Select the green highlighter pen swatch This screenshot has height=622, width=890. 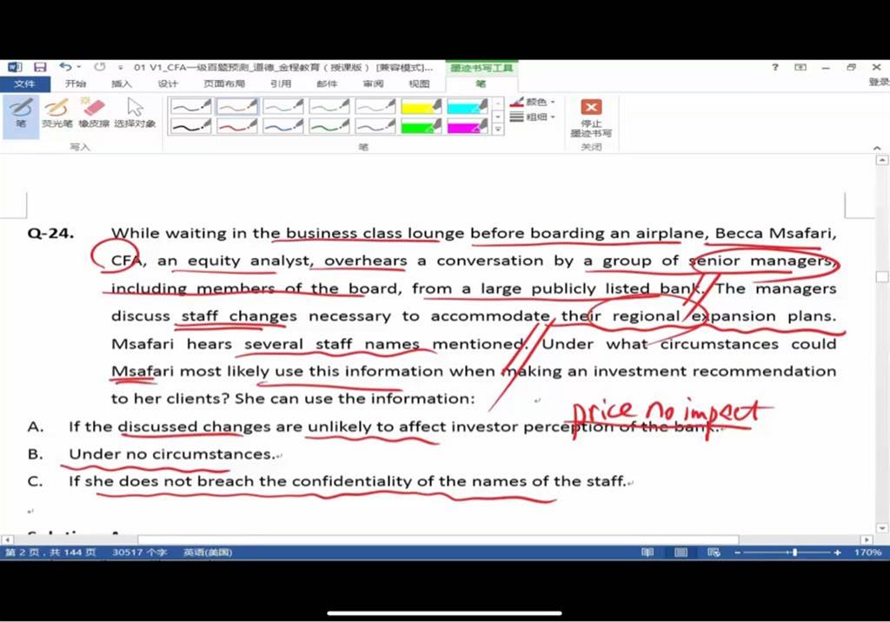click(x=422, y=126)
